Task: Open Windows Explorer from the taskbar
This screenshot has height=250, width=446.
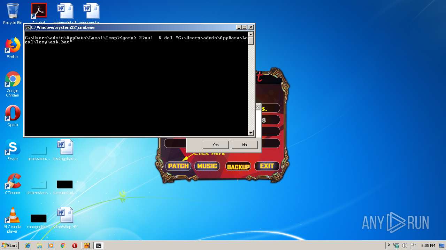Action: [39, 245]
